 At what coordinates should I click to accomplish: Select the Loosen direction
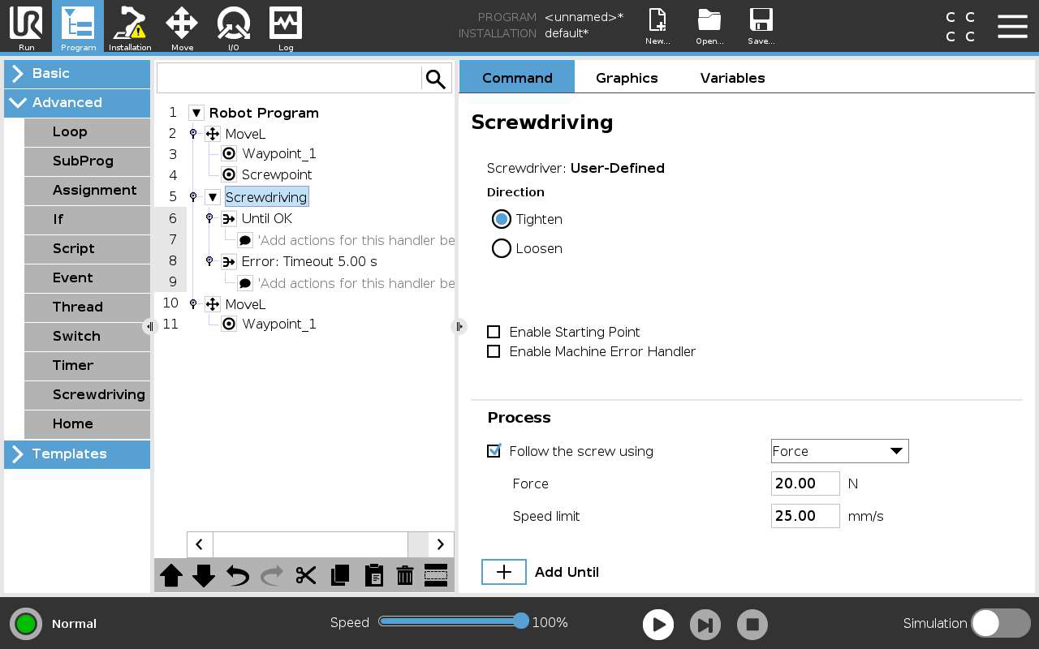[x=502, y=248]
